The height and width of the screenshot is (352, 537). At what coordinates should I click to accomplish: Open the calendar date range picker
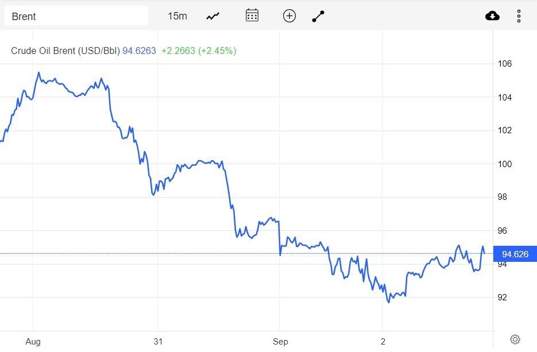click(x=252, y=16)
